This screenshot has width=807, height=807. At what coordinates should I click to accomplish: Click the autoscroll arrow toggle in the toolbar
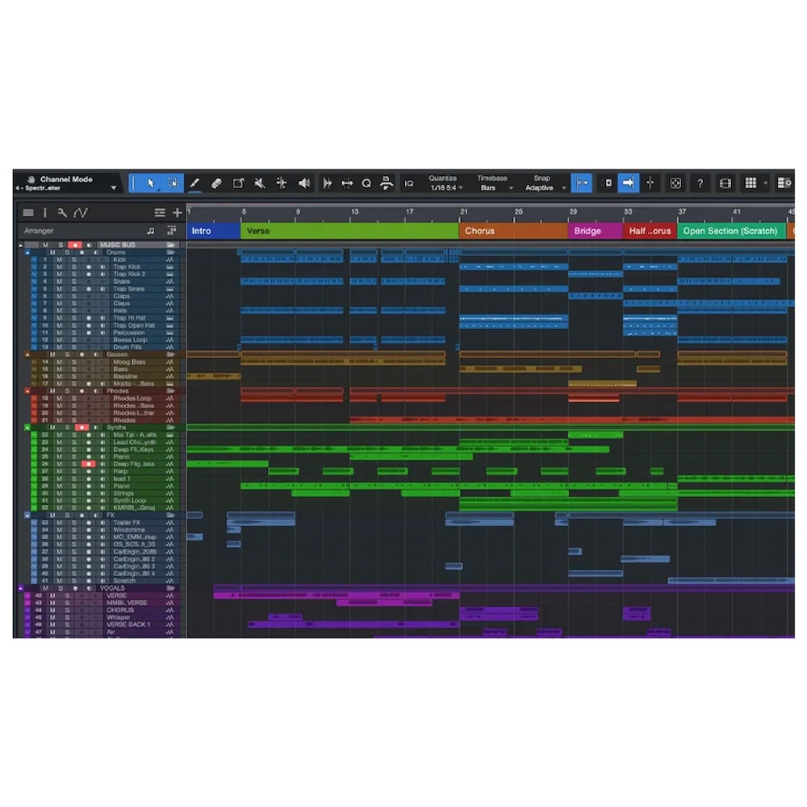pos(628,183)
